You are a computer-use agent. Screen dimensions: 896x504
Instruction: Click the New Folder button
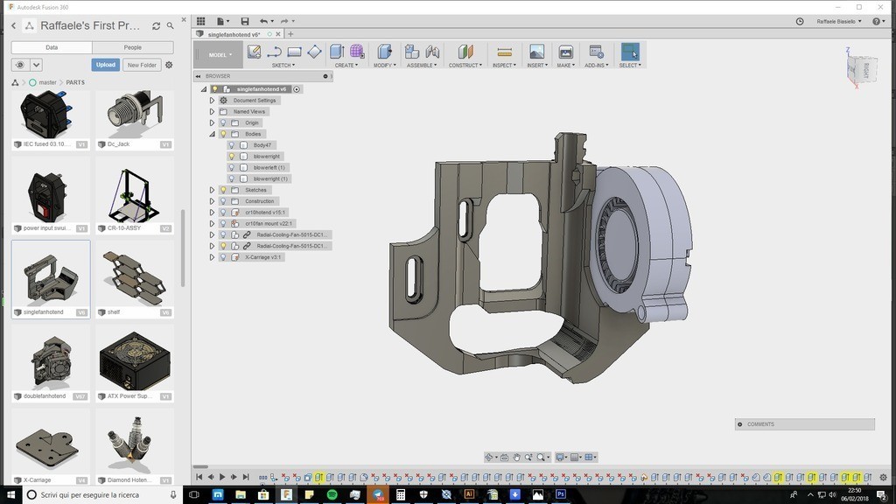[141, 64]
